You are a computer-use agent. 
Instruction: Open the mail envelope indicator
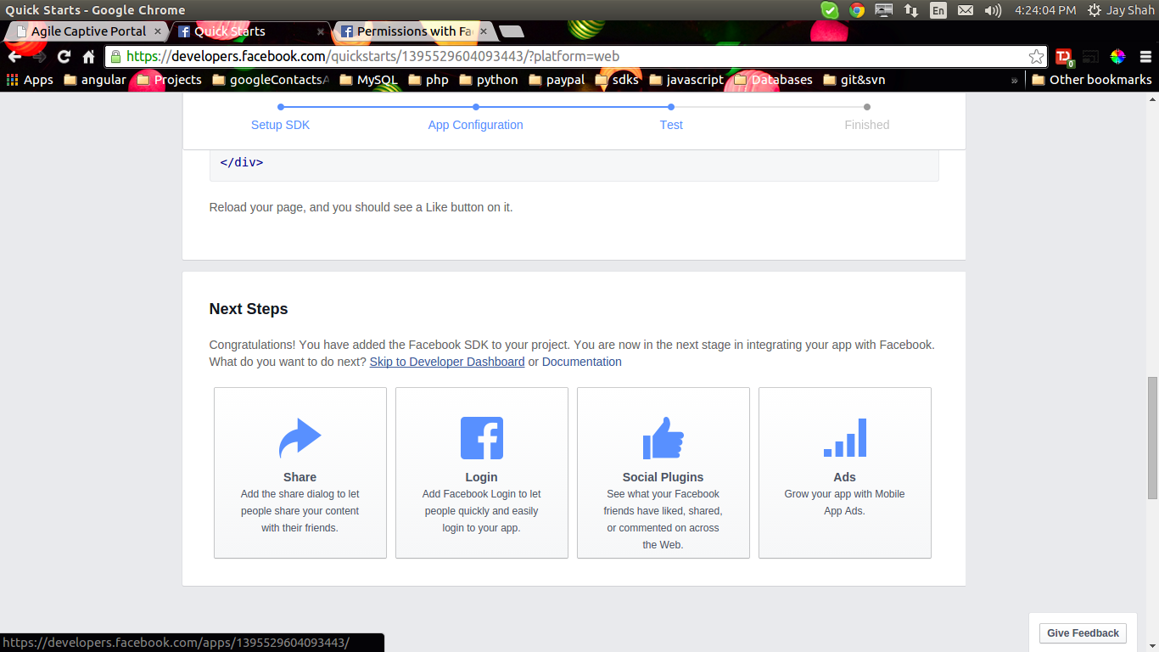click(x=966, y=10)
